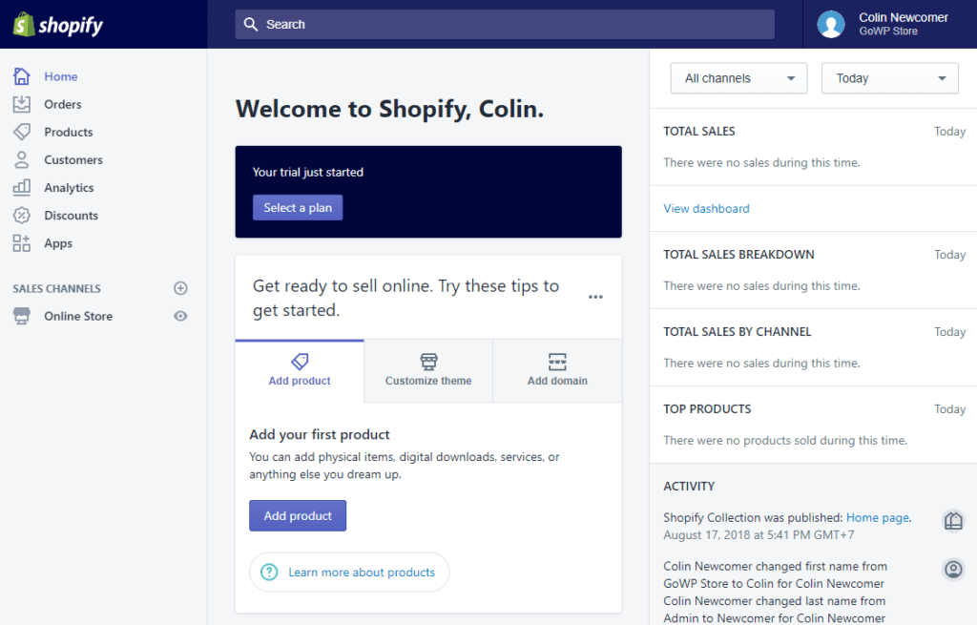Click 'Your trial just started' text
The image size is (977, 625).
308,172
